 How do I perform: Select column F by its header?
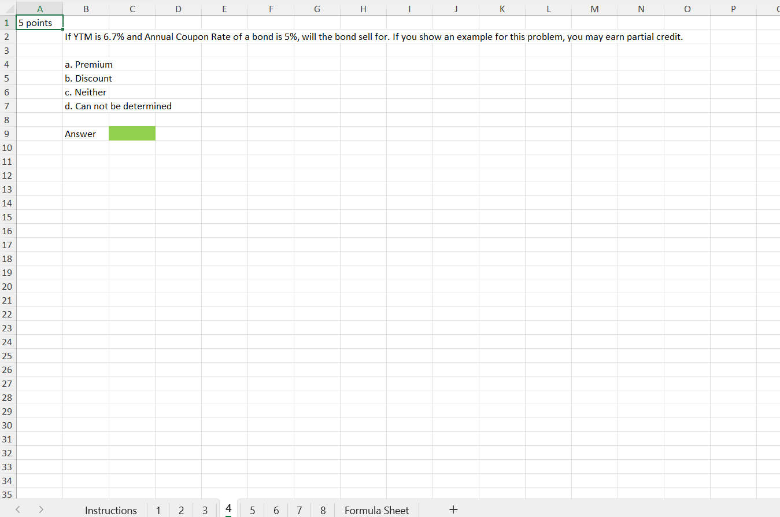click(271, 9)
